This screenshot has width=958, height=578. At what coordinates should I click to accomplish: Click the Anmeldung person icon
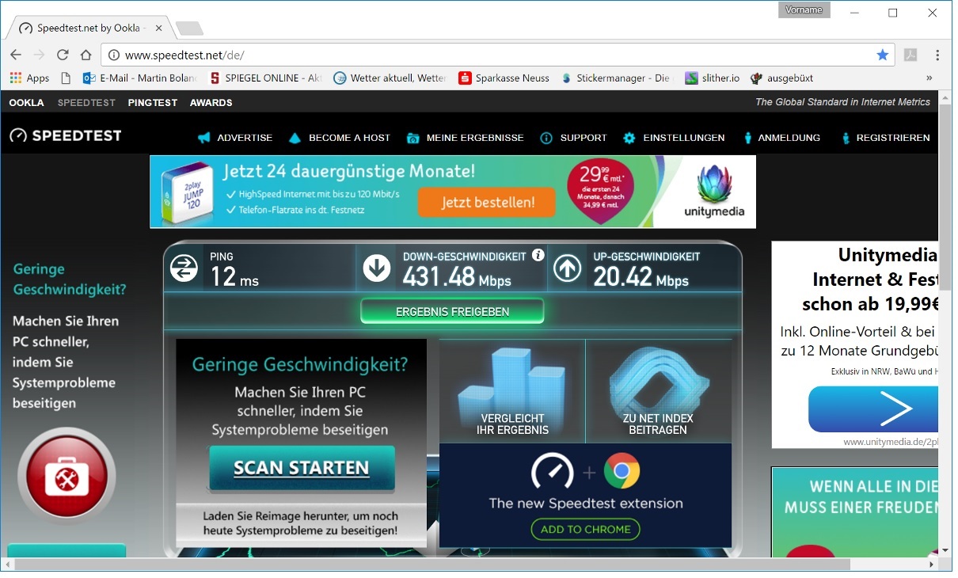[747, 138]
